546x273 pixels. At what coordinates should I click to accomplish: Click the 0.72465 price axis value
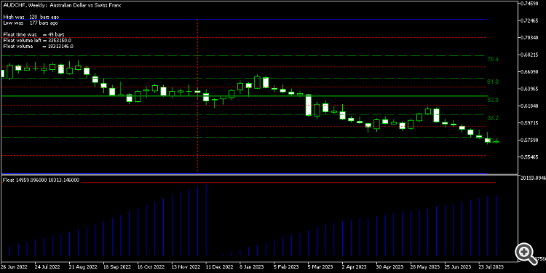[x=529, y=21]
